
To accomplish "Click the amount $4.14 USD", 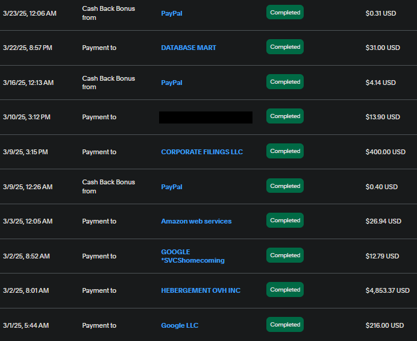I will (x=381, y=83).
